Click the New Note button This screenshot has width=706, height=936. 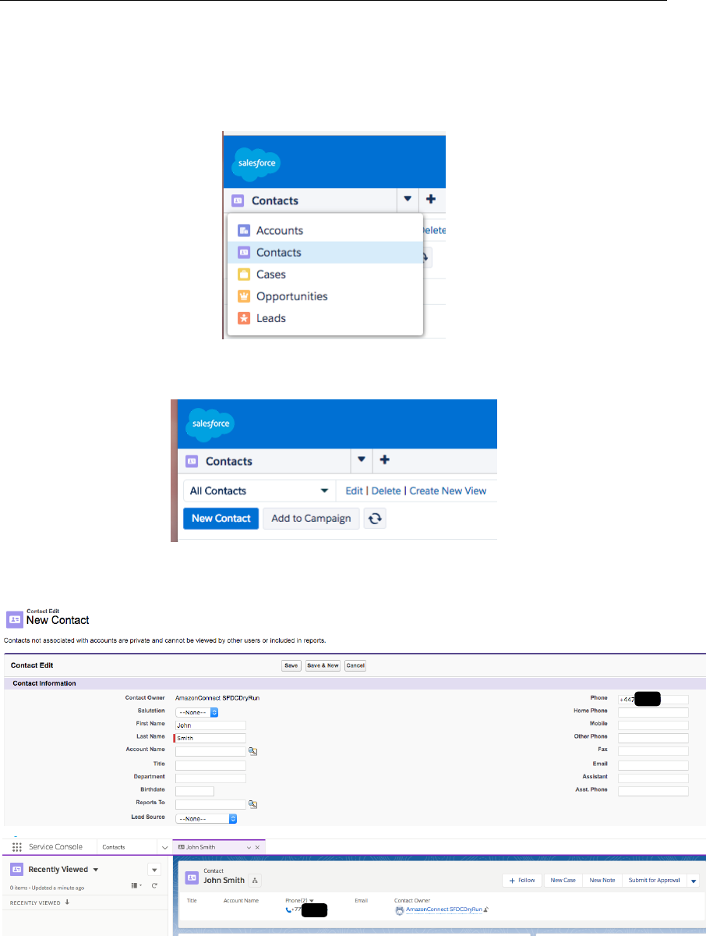[602, 880]
